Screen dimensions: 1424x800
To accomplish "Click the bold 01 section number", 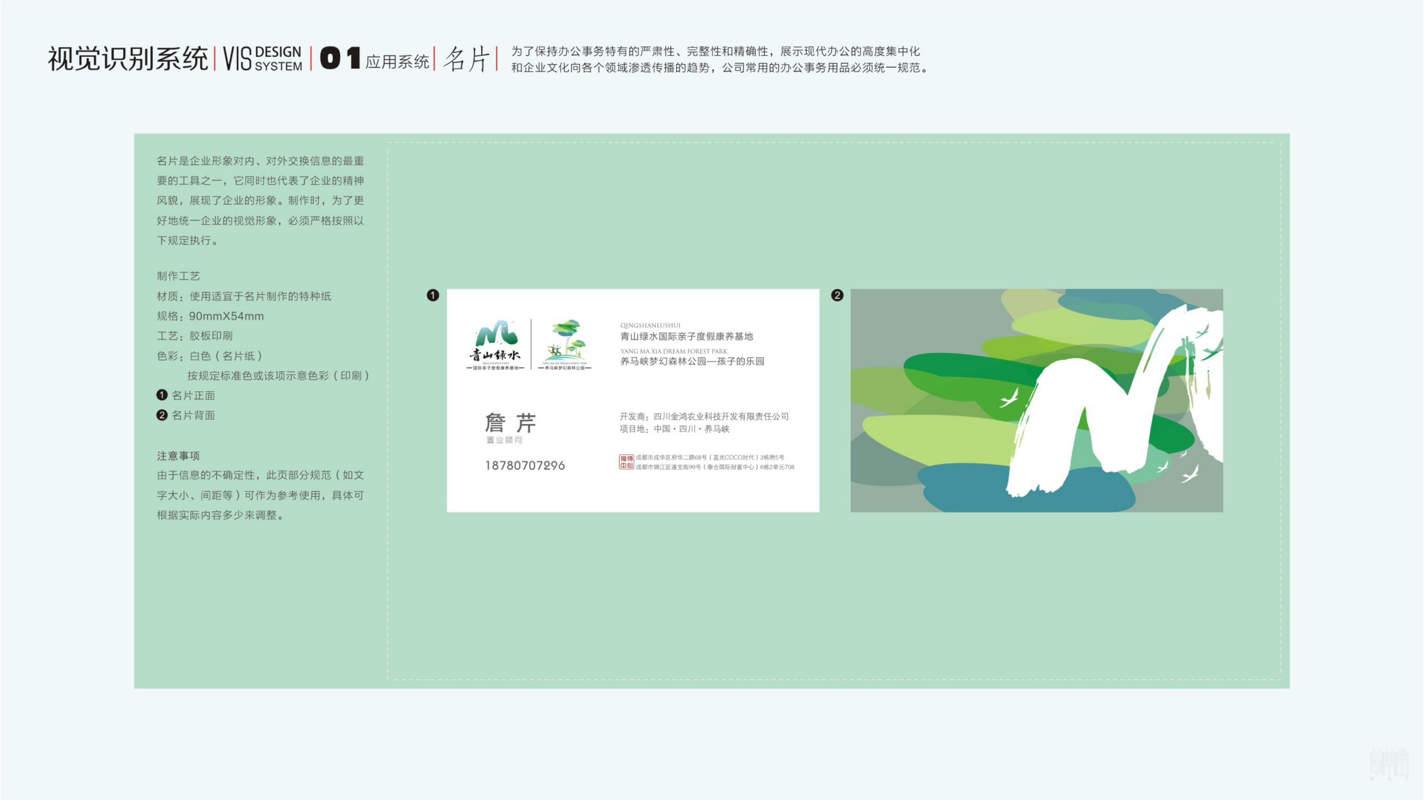I will click(340, 58).
